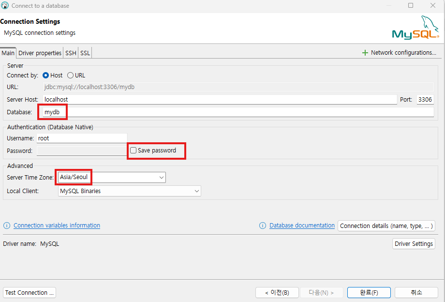Open Database documentation link

coord(302,226)
